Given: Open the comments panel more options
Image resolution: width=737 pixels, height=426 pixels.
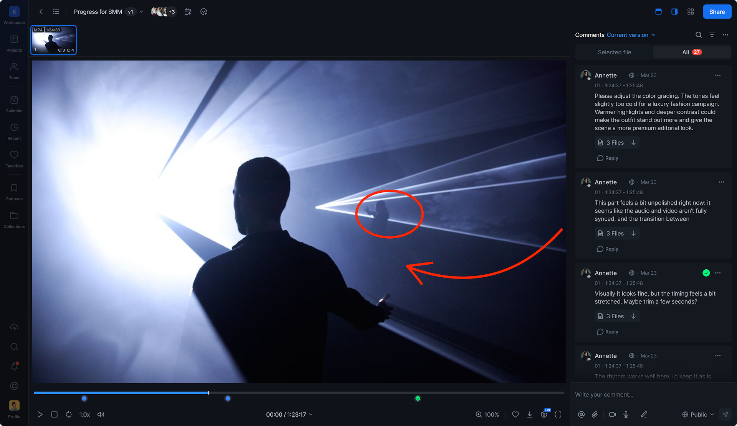Looking at the screenshot, I should (x=725, y=35).
